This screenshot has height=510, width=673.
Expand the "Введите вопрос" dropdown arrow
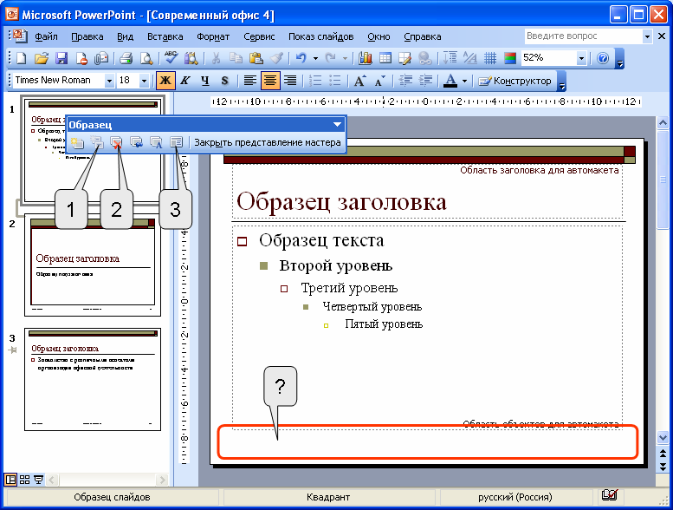(647, 36)
